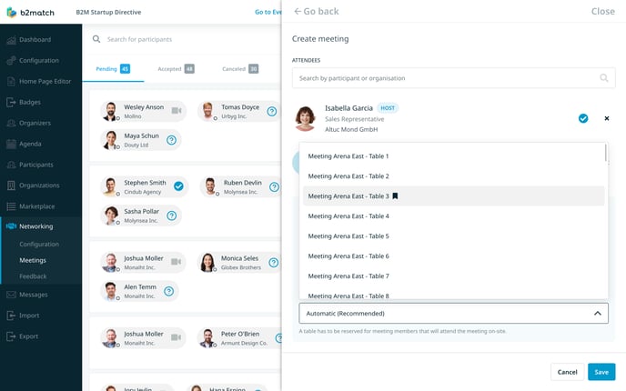Click Wesley Anson's avatar
Image resolution: width=626 pixels, height=391 pixels.
111,111
